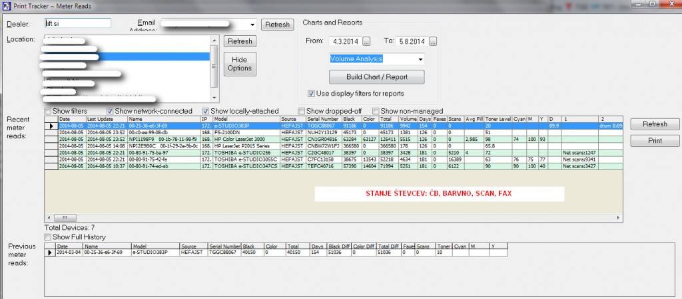Click into the Dealer text field
Viewport: 682px width, 299px height.
77,23
